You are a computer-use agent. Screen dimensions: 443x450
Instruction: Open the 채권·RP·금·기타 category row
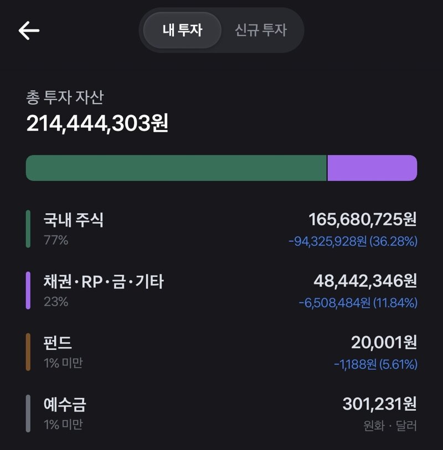pos(221,291)
